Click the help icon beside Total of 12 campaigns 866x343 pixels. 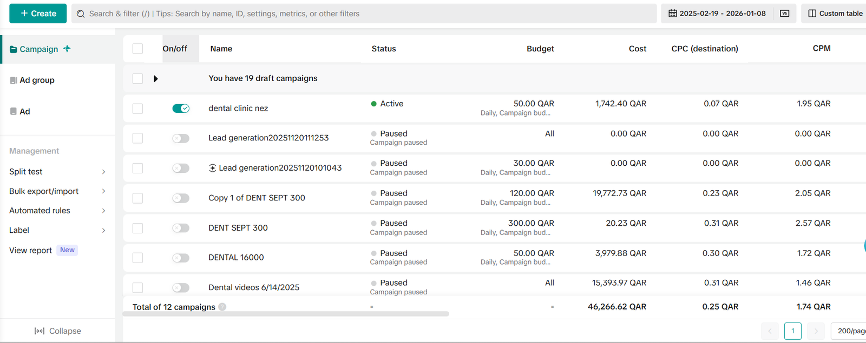point(222,307)
